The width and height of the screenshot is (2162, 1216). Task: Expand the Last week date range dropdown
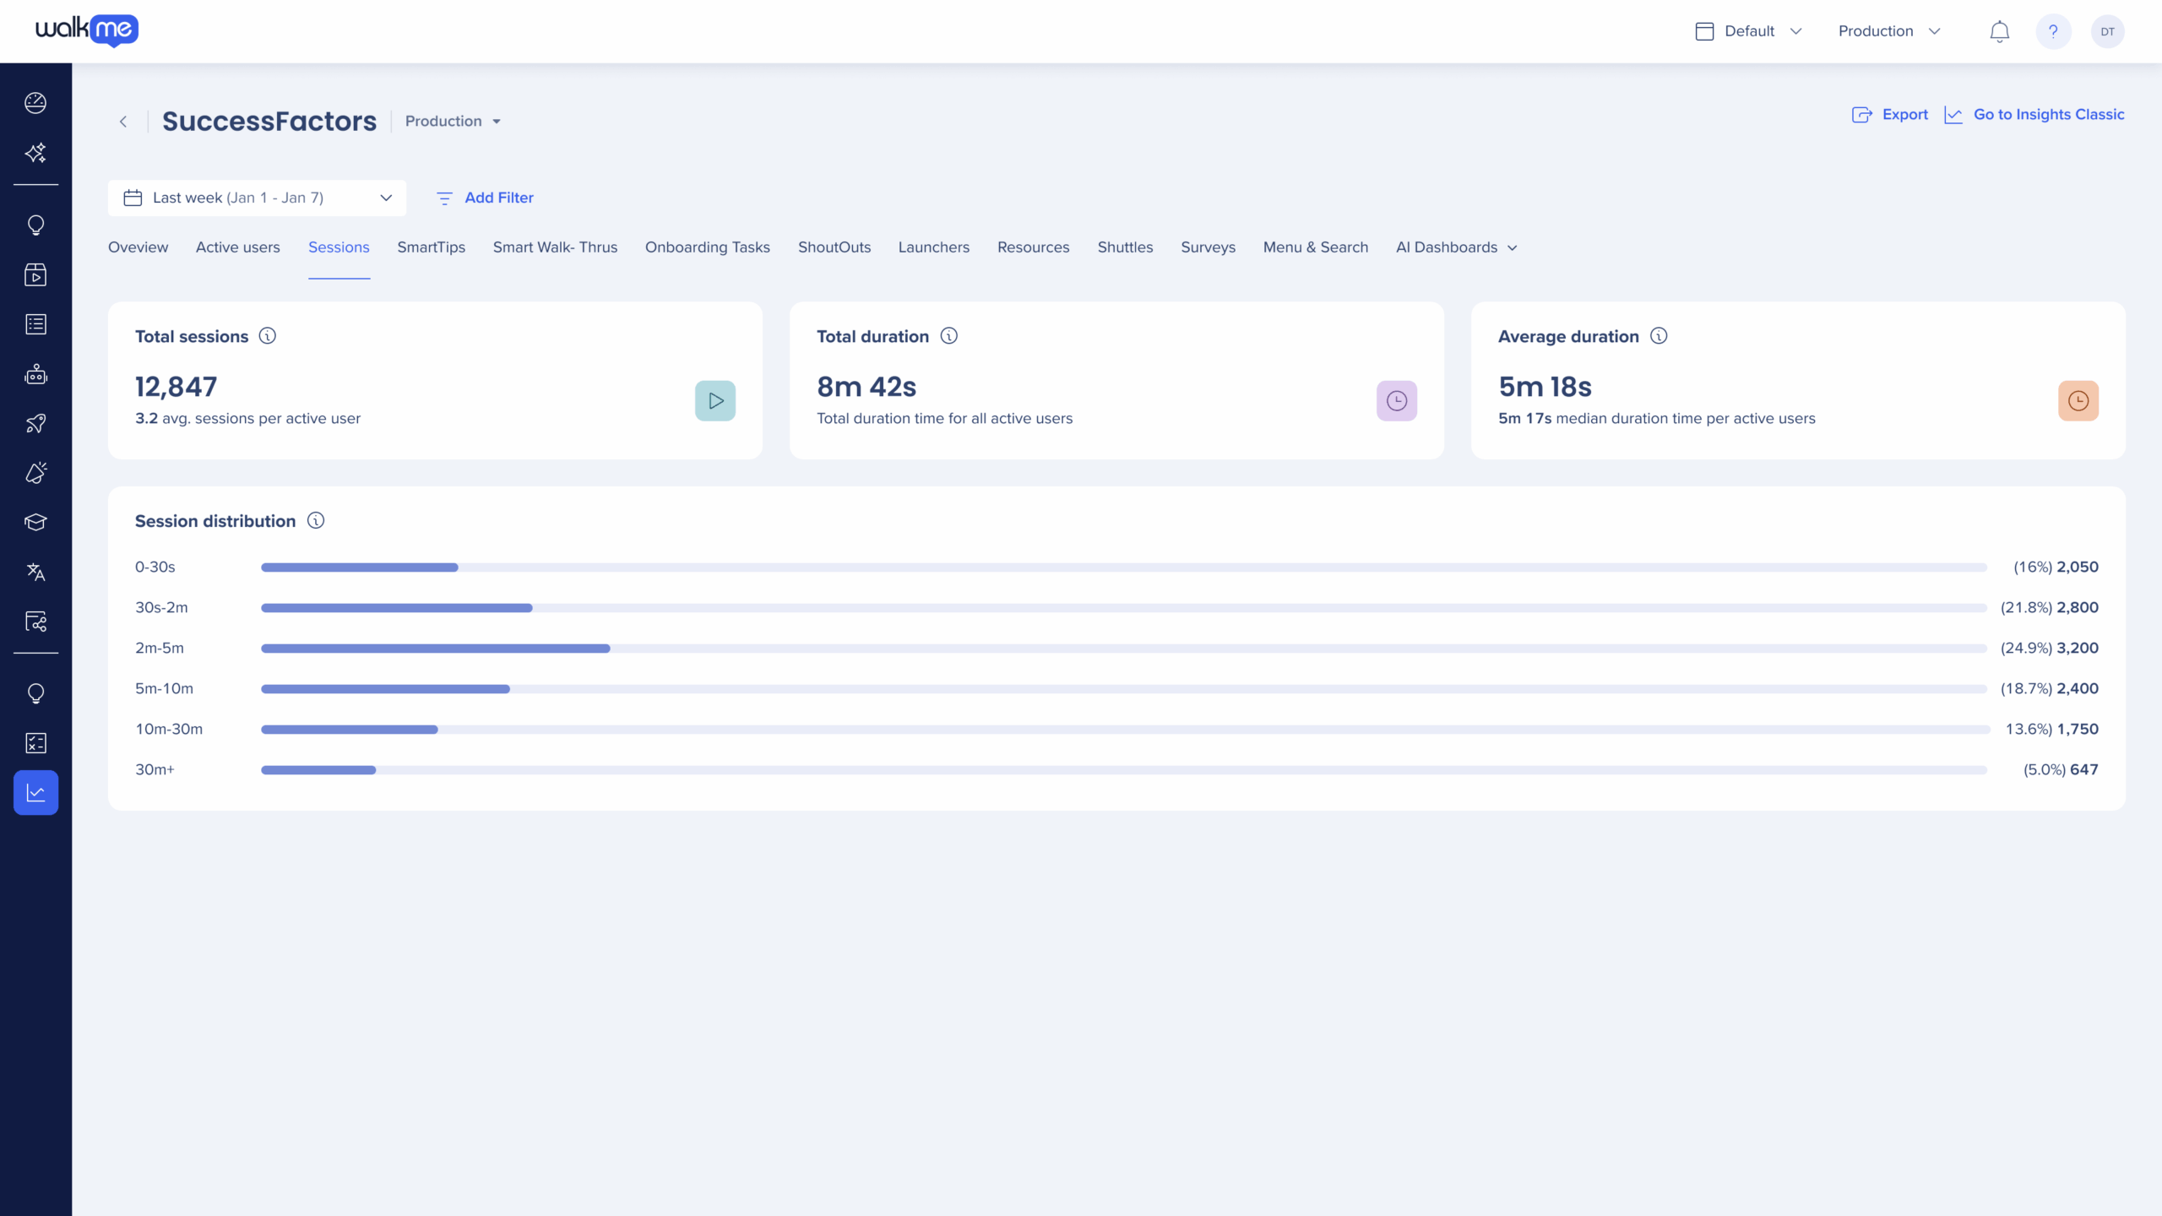(257, 198)
